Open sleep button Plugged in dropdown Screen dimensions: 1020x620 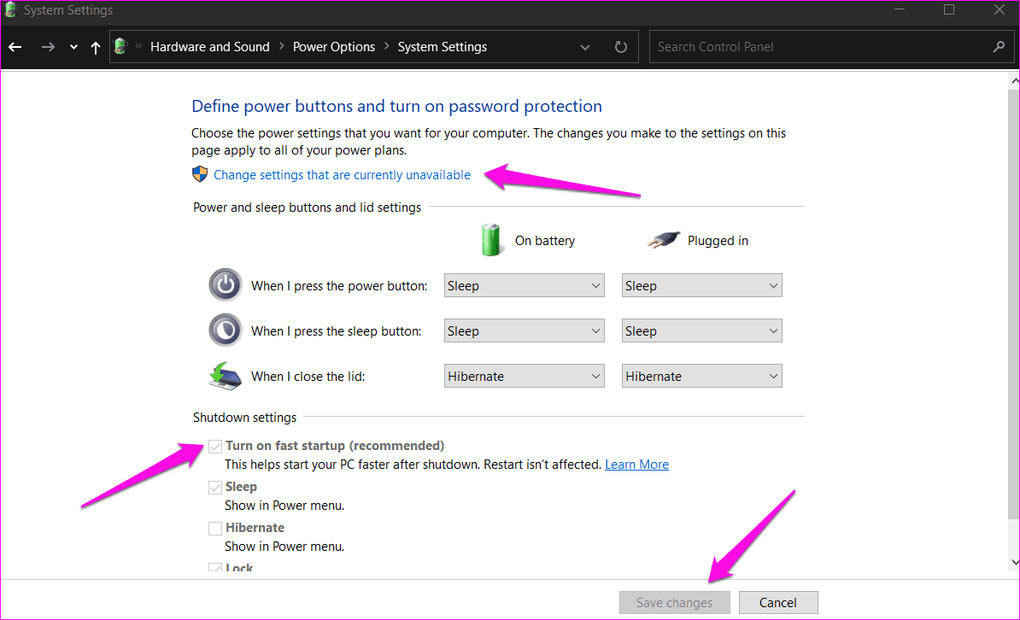[702, 331]
